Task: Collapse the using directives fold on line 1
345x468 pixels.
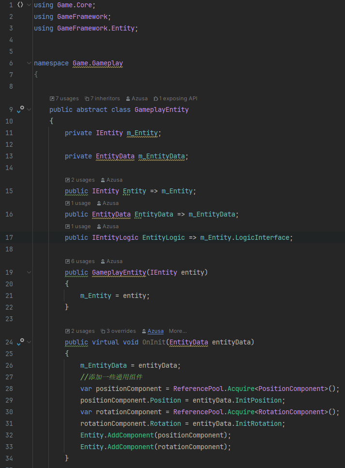Action: [x=29, y=5]
